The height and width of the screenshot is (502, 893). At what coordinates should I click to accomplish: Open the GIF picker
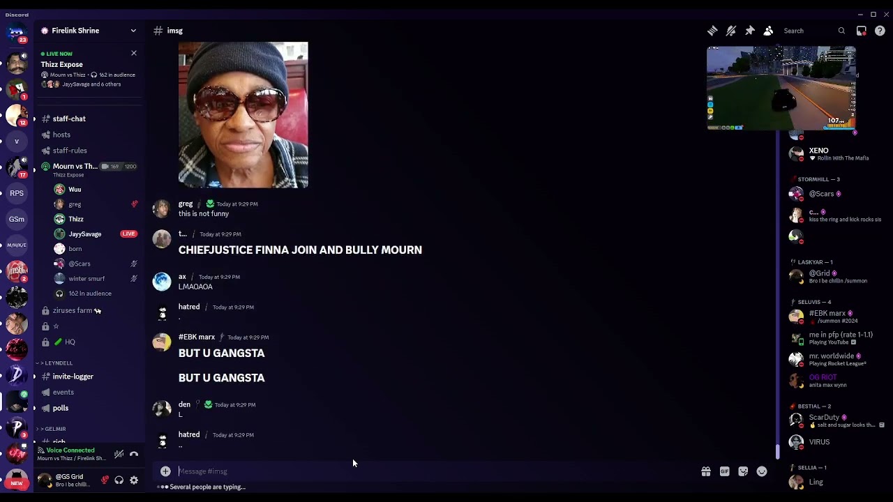point(725,471)
